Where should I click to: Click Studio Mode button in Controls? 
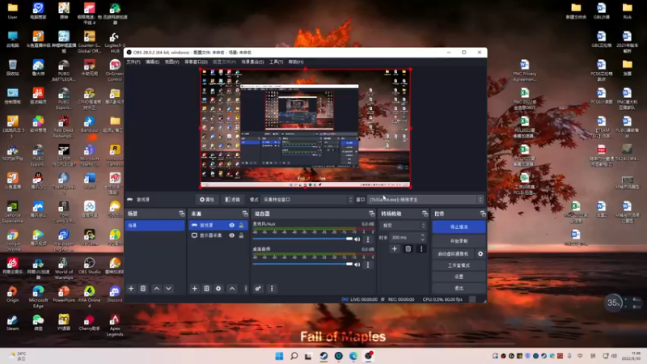point(459,265)
